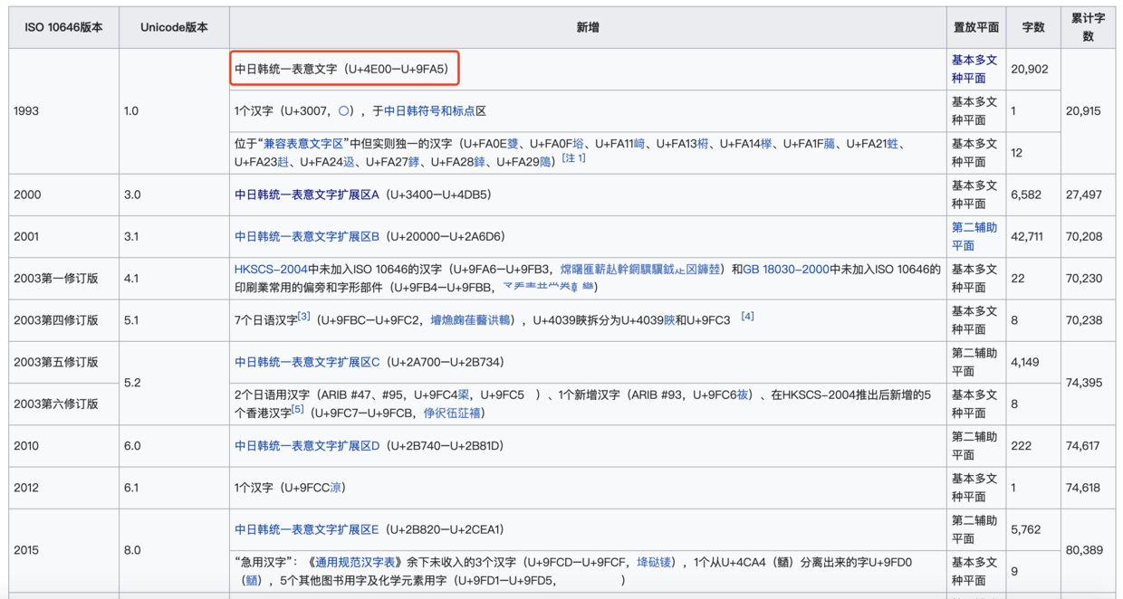This screenshot has width=1123, height=599.
Task: Click the character link after U+FA0E
Action: (513, 144)
